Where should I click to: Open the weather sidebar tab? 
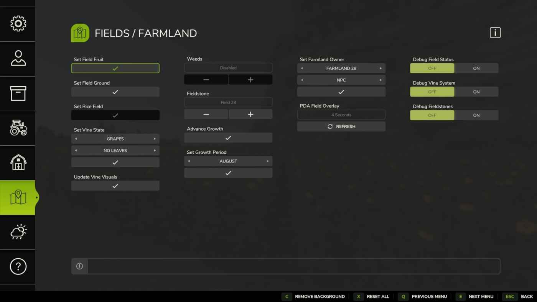coord(18,232)
